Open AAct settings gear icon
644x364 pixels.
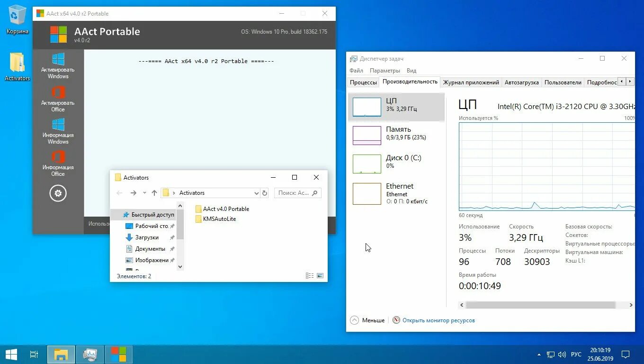pos(58,193)
